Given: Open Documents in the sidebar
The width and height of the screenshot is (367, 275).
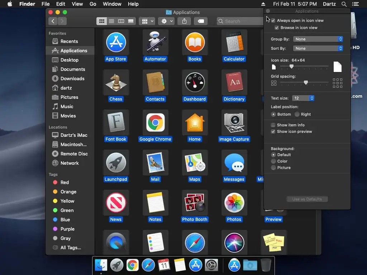Looking at the screenshot, I should click(70, 69).
